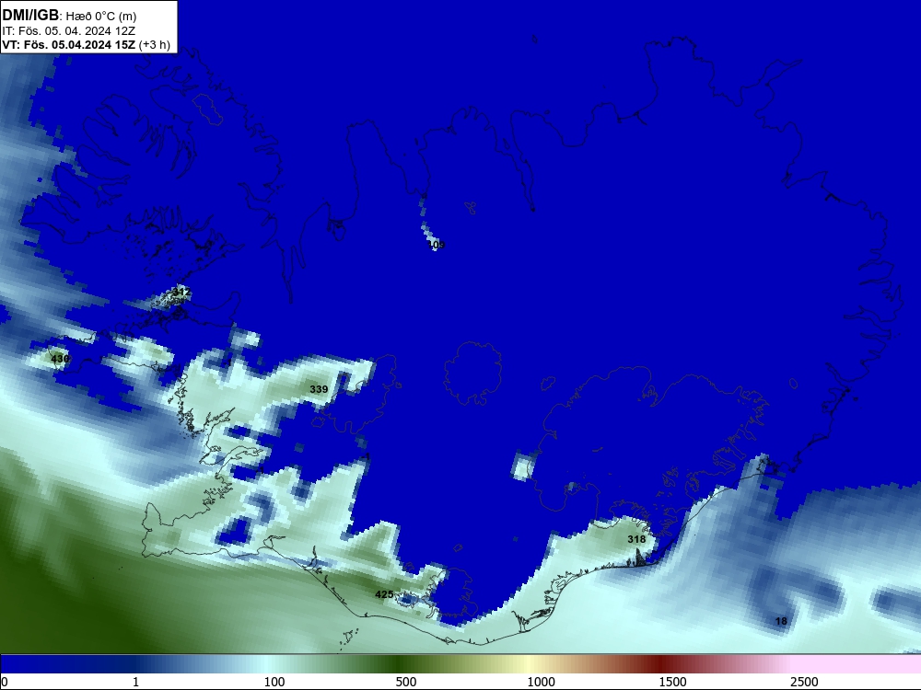Click the map value label 318

pos(636,539)
